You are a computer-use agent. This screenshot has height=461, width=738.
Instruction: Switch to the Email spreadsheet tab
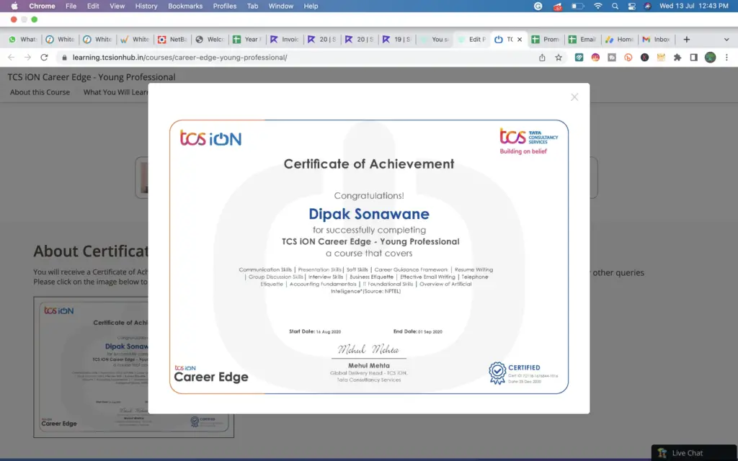click(x=584, y=40)
